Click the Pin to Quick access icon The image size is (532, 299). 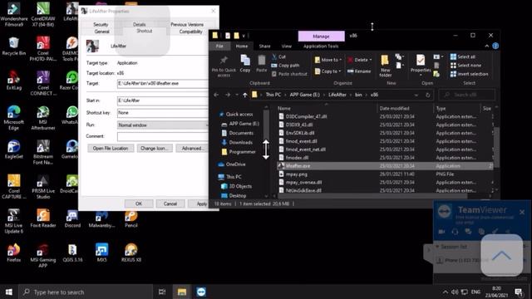tap(224, 61)
